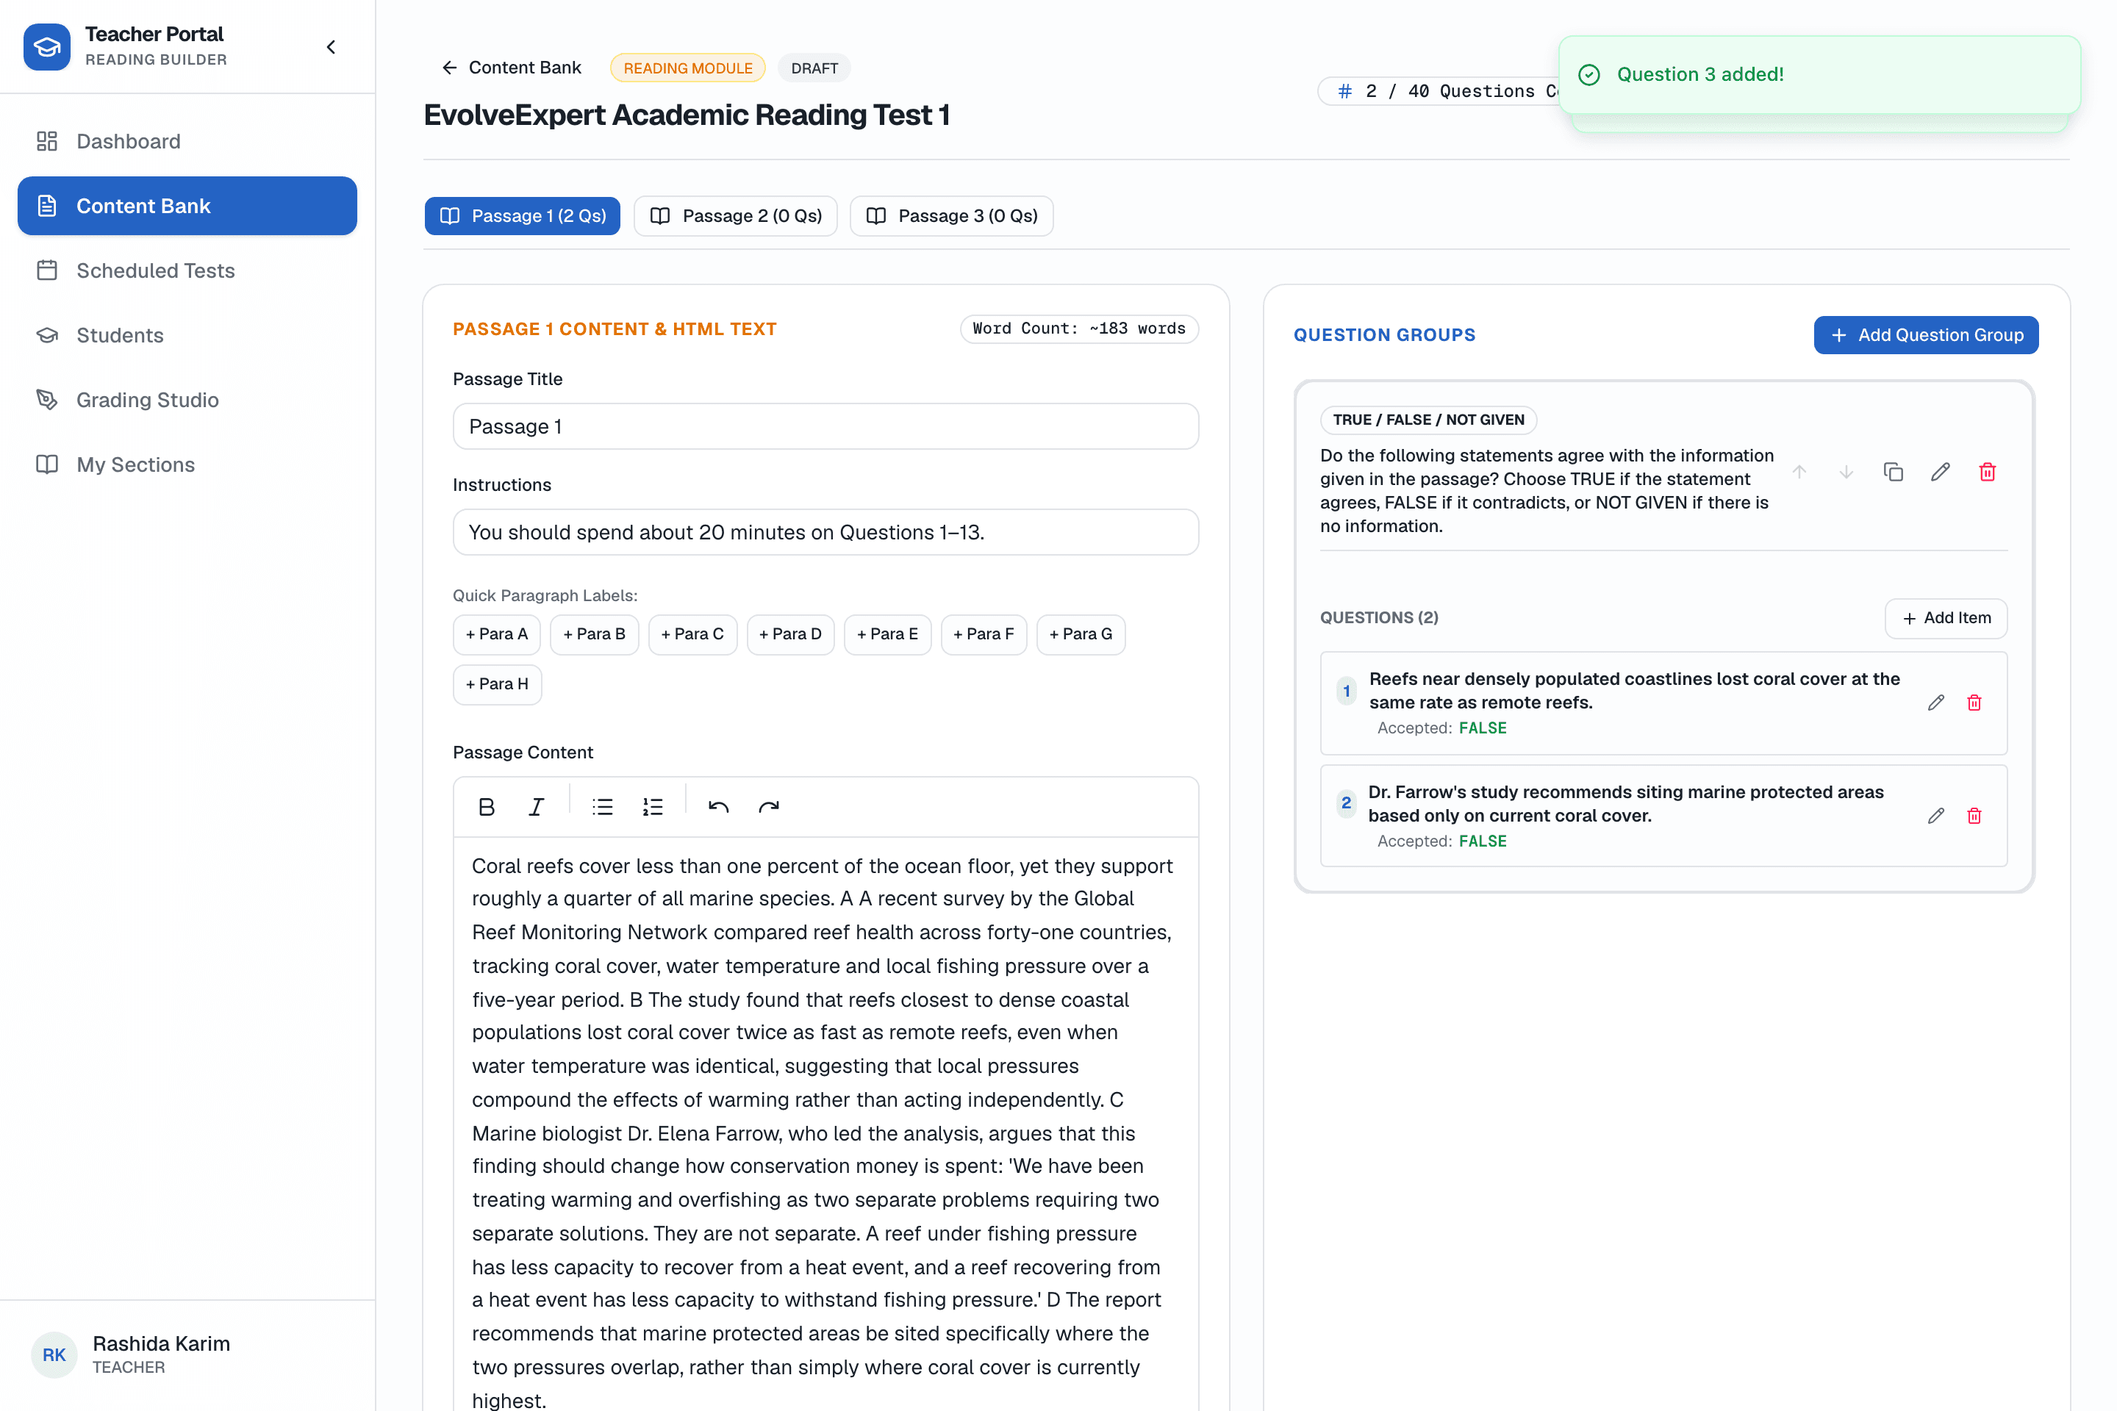Image resolution: width=2117 pixels, height=1411 pixels.
Task: Click the Teacher Portal graduation cap logo
Action: (47, 47)
